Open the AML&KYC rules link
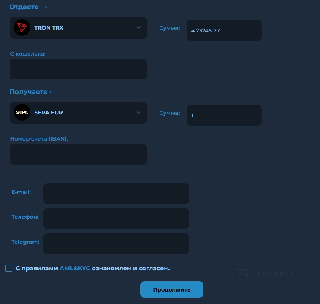 [x=75, y=268]
